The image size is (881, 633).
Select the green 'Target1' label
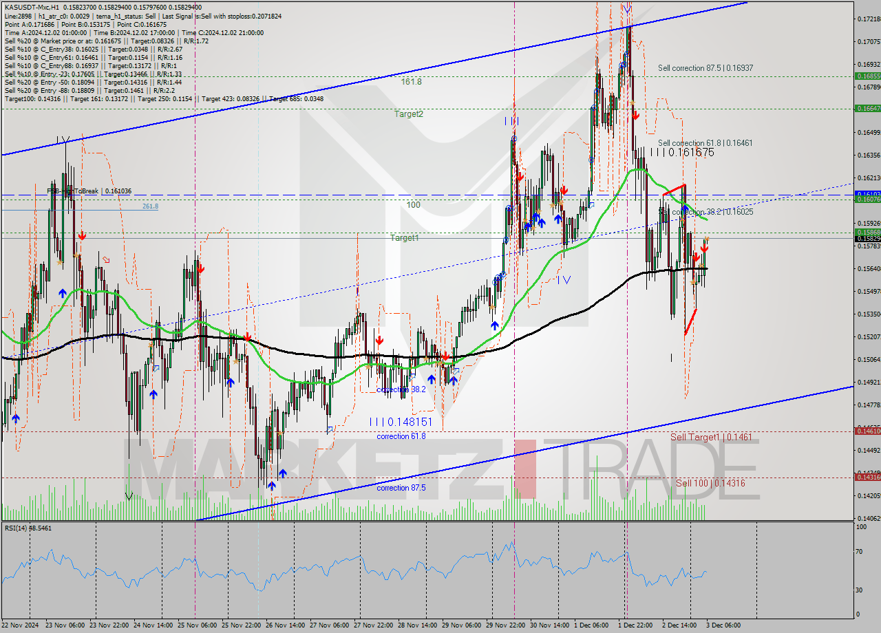[405, 238]
